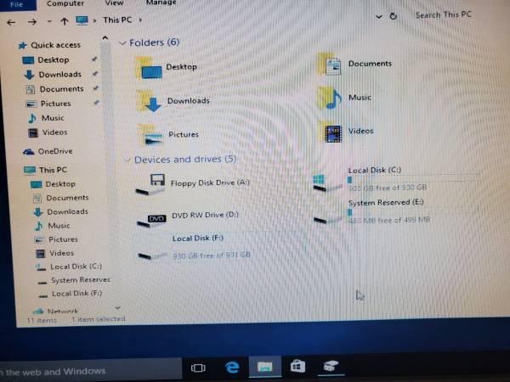The width and height of the screenshot is (510, 382).
Task: Open the File menu
Action: coord(17,3)
